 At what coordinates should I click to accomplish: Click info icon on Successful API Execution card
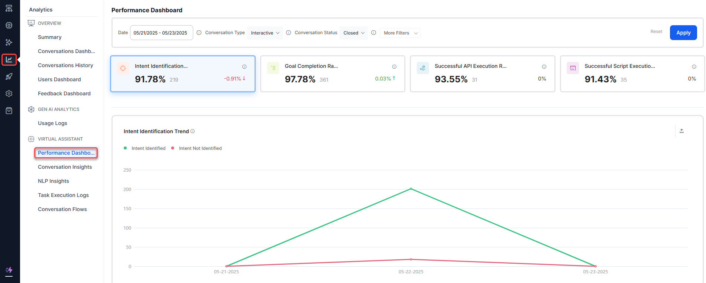[544, 67]
